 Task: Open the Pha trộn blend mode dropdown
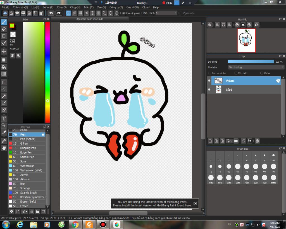coord(256,67)
